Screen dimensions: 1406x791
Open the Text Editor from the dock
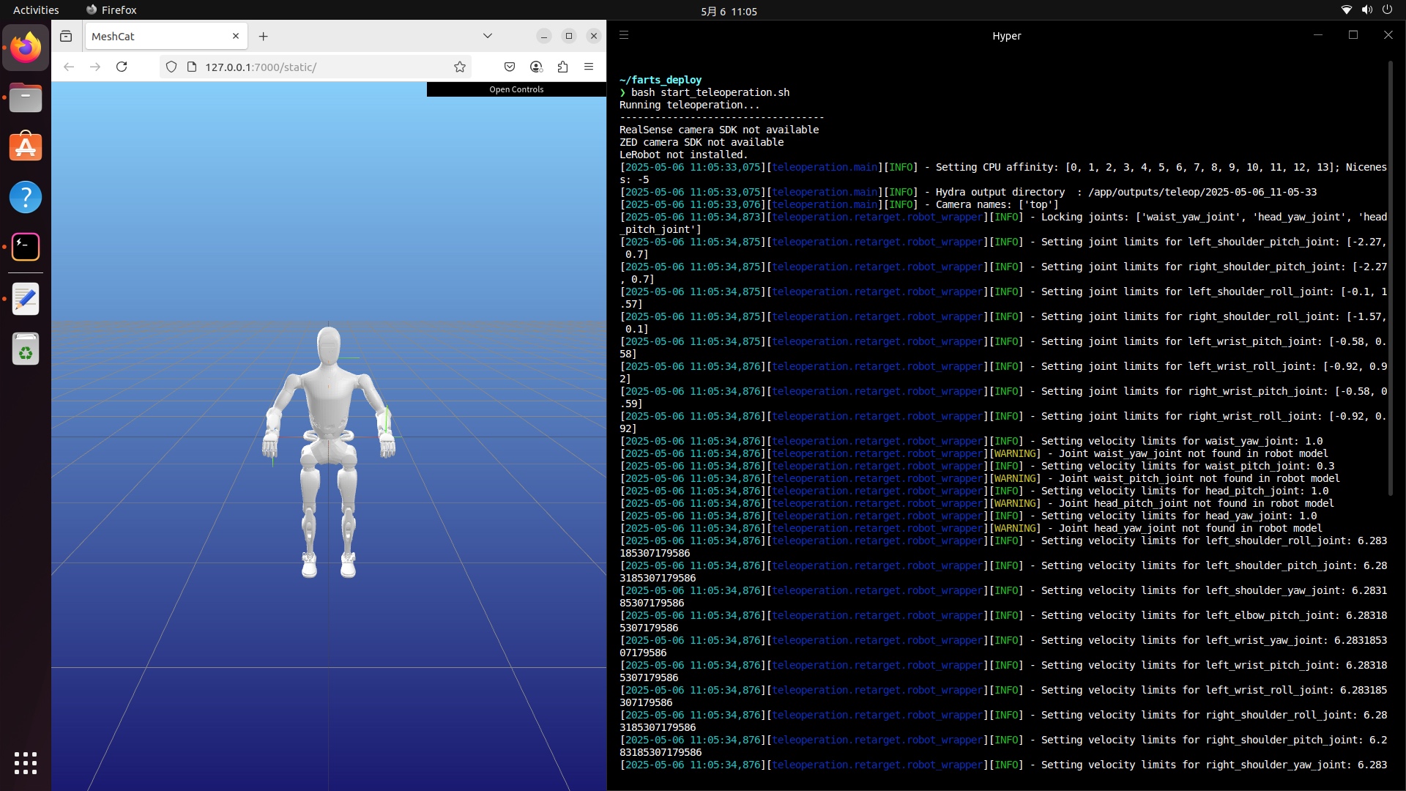[x=26, y=298]
